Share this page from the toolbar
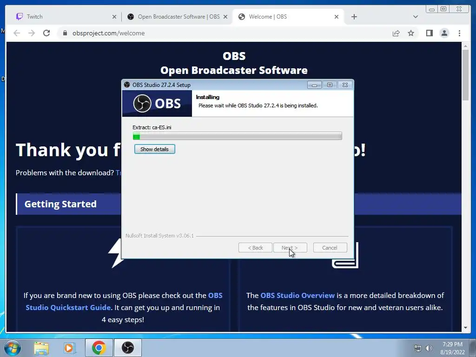The image size is (476, 357). point(396,33)
